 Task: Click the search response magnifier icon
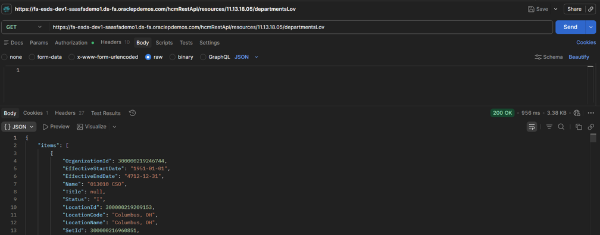(561, 127)
